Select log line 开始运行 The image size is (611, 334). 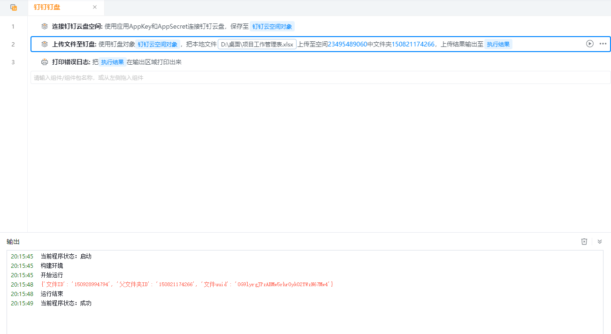point(52,275)
